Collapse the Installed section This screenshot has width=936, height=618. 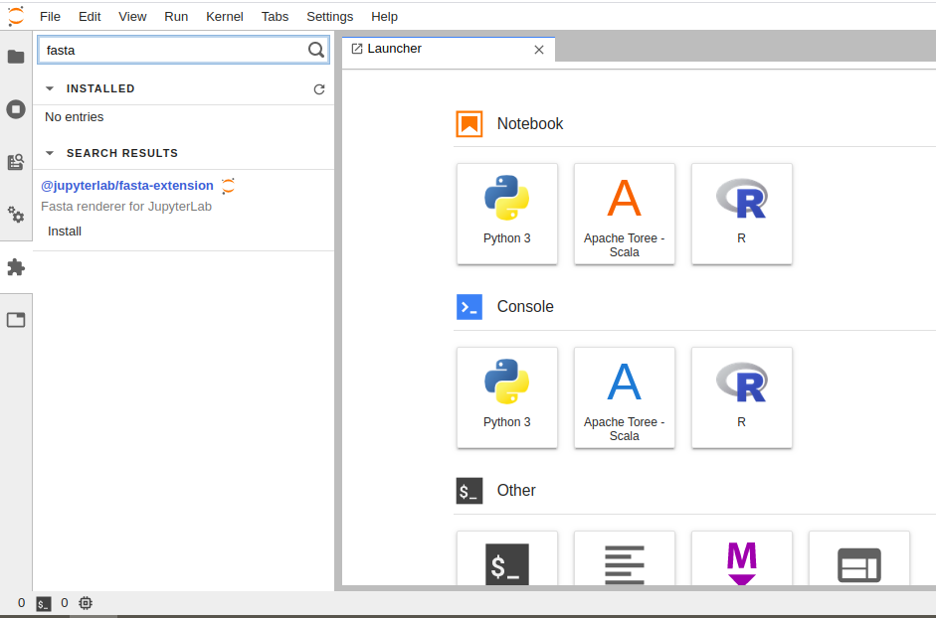pos(50,88)
